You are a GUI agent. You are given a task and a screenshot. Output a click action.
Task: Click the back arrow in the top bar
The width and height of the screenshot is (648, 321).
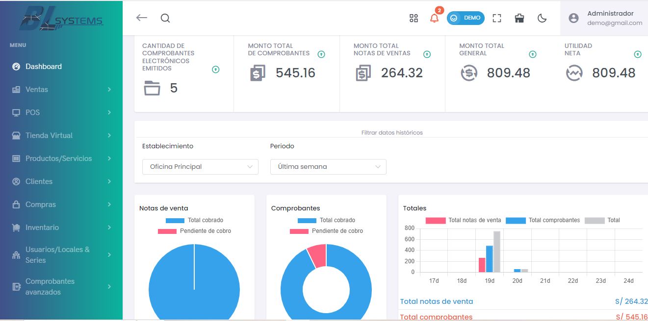tap(142, 18)
